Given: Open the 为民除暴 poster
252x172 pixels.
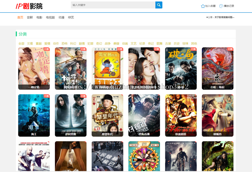Looking at the screenshot, I should (107, 156).
